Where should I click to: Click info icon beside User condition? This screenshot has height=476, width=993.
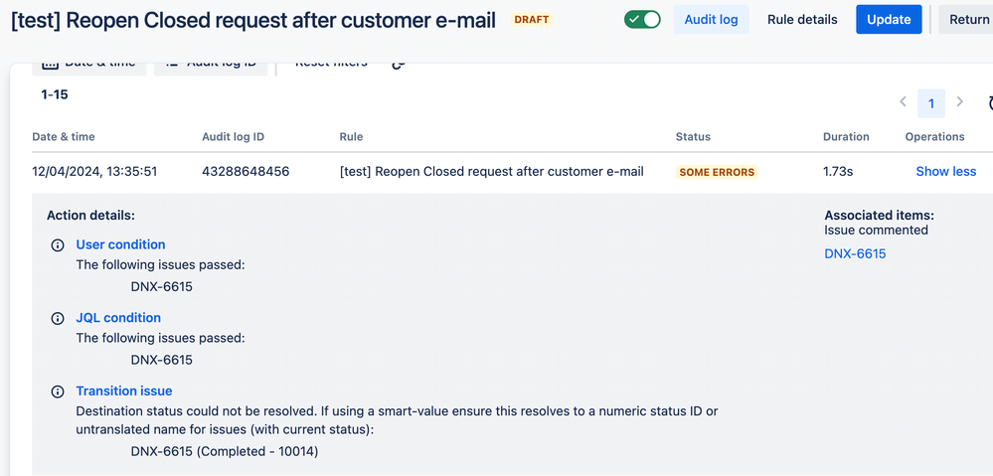(57, 245)
